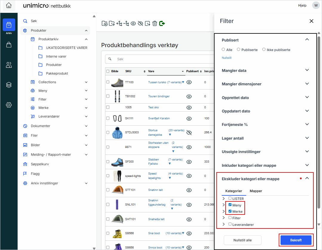Check the LISTER category checkbox
The width and height of the screenshot is (322, 250).
tap(230, 198)
